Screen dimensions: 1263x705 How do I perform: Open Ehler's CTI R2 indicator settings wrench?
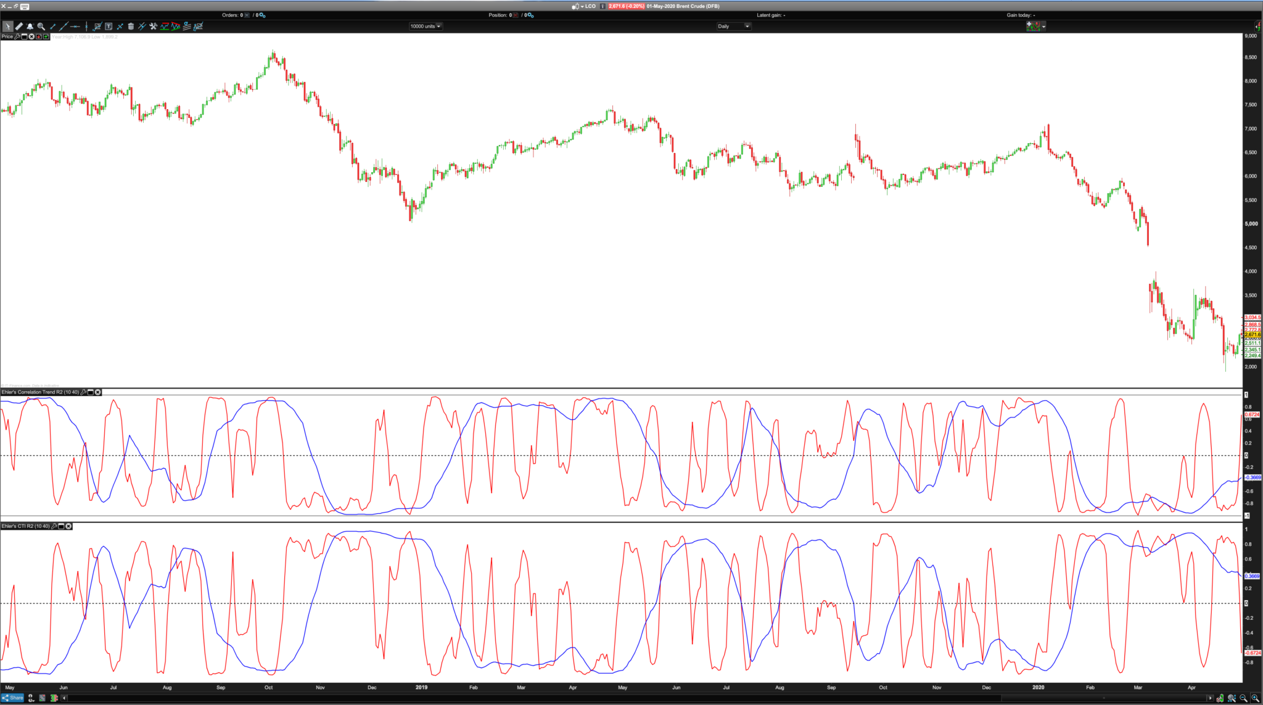[x=54, y=526]
